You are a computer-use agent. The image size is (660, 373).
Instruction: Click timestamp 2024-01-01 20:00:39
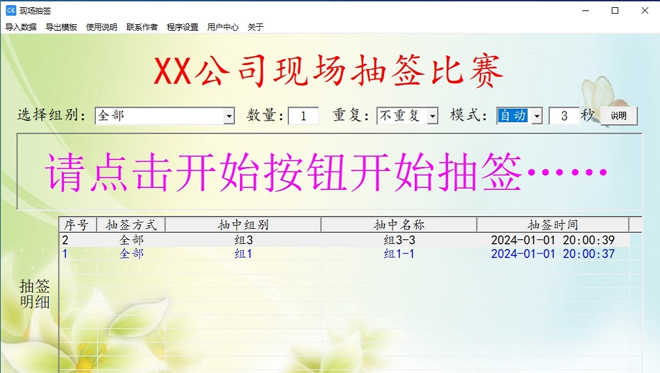pyautogui.click(x=553, y=240)
